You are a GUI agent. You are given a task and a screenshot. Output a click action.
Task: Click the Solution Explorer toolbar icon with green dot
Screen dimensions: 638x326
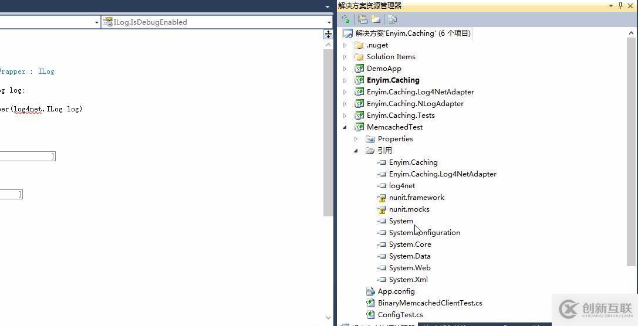(346, 19)
